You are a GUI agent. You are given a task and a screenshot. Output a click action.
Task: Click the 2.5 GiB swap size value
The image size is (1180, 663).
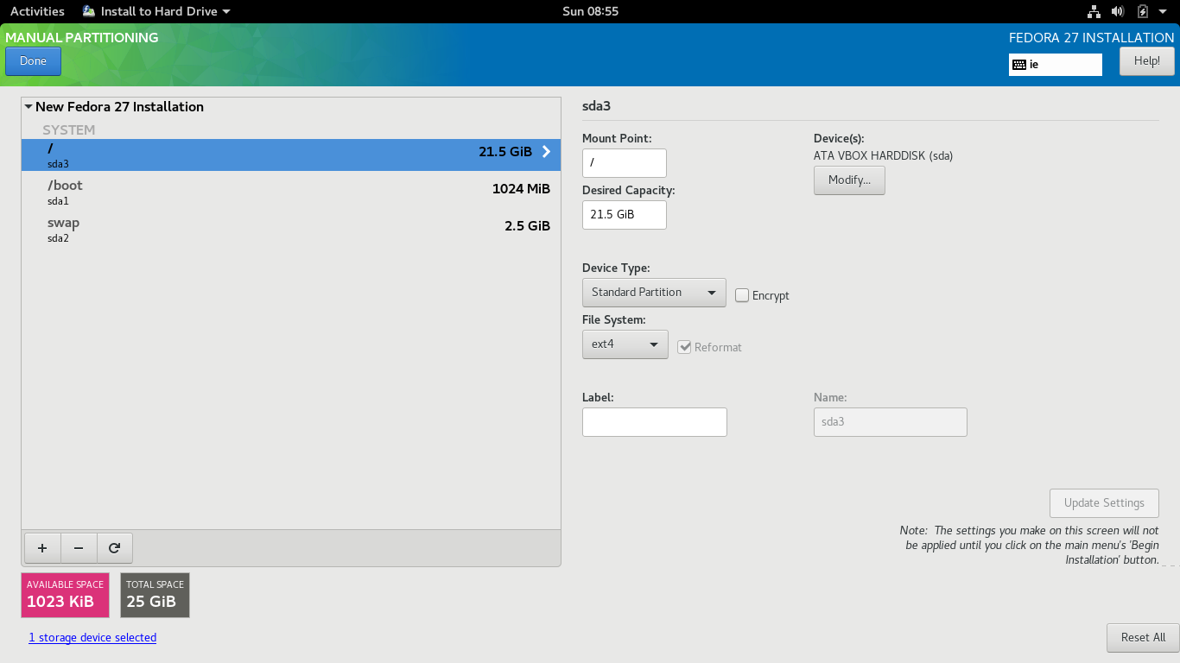click(x=527, y=226)
